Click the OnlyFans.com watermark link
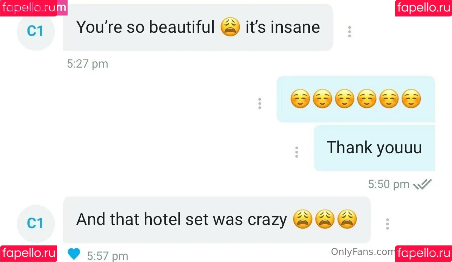Image resolution: width=452 pixels, height=262 pixels. pyautogui.click(x=363, y=251)
